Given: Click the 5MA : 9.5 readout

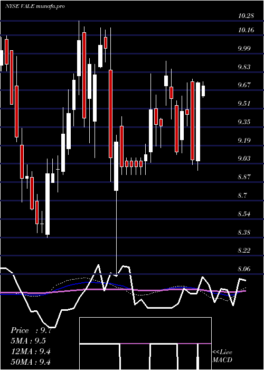Looking at the screenshot, I should click(x=29, y=341).
